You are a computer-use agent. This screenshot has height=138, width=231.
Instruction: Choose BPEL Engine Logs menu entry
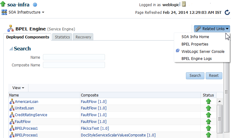pos(196,59)
